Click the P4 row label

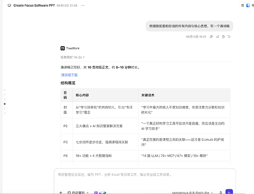click(66, 156)
